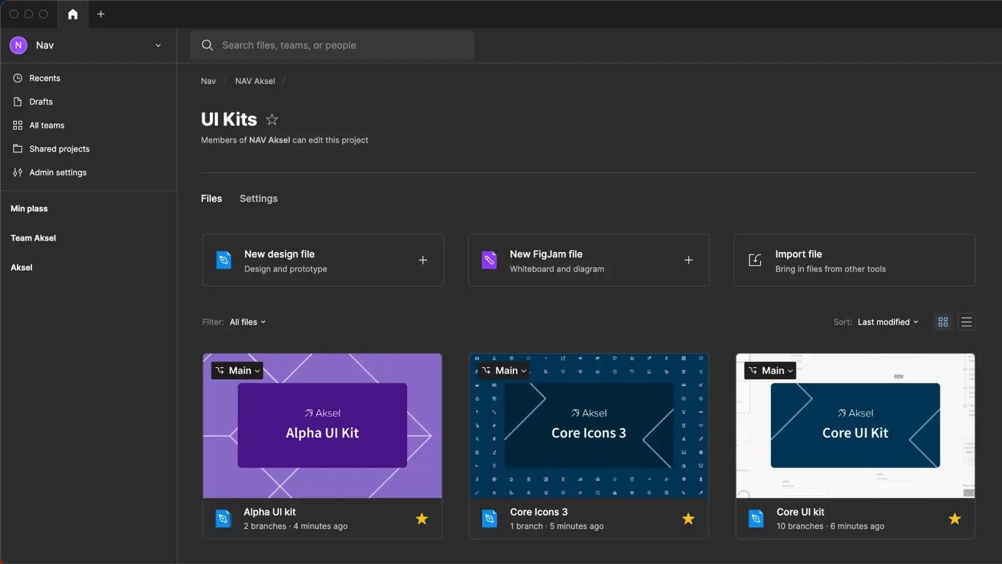The width and height of the screenshot is (1002, 564).
Task: Switch to the Settings tab
Action: coord(259,199)
